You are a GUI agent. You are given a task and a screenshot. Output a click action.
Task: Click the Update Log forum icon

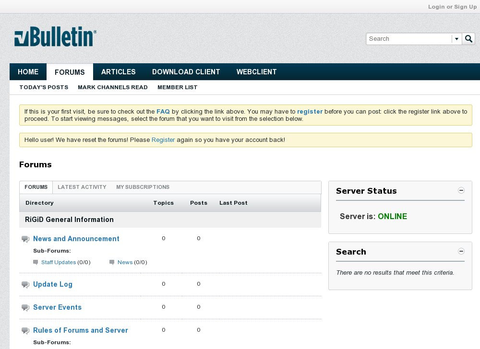[x=25, y=285]
